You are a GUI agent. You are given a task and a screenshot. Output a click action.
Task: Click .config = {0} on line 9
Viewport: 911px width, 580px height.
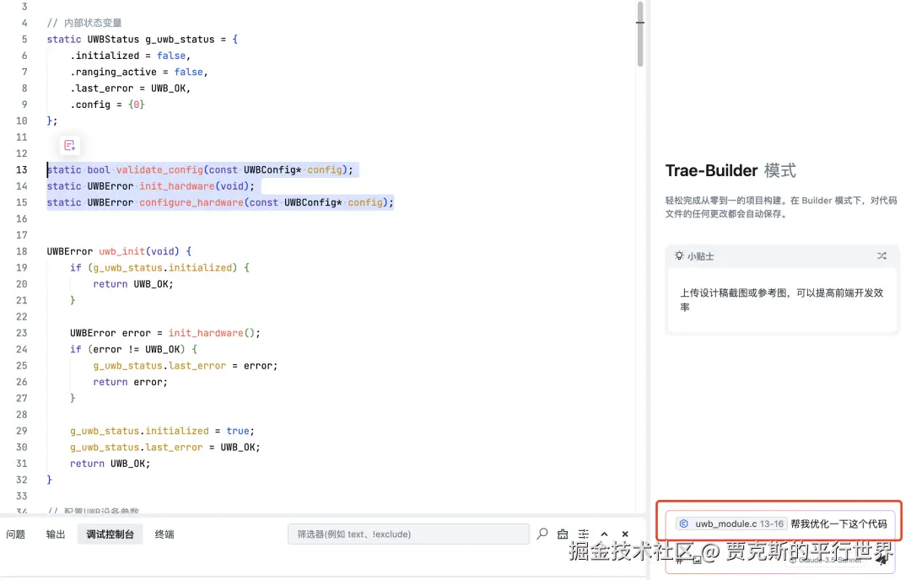107,105
